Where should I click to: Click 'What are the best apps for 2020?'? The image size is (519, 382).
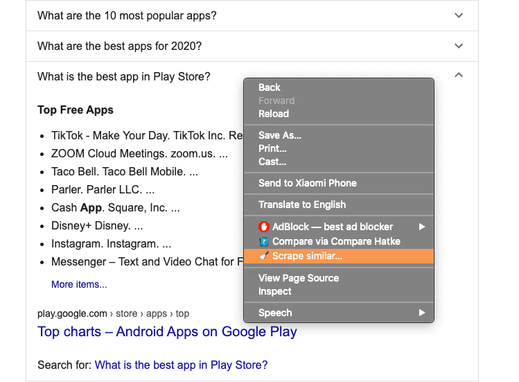pos(119,46)
